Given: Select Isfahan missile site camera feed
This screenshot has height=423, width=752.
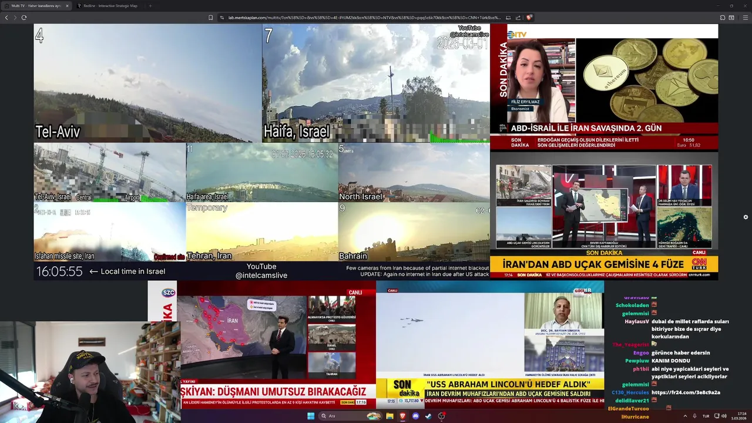Looking at the screenshot, I should tap(109, 232).
